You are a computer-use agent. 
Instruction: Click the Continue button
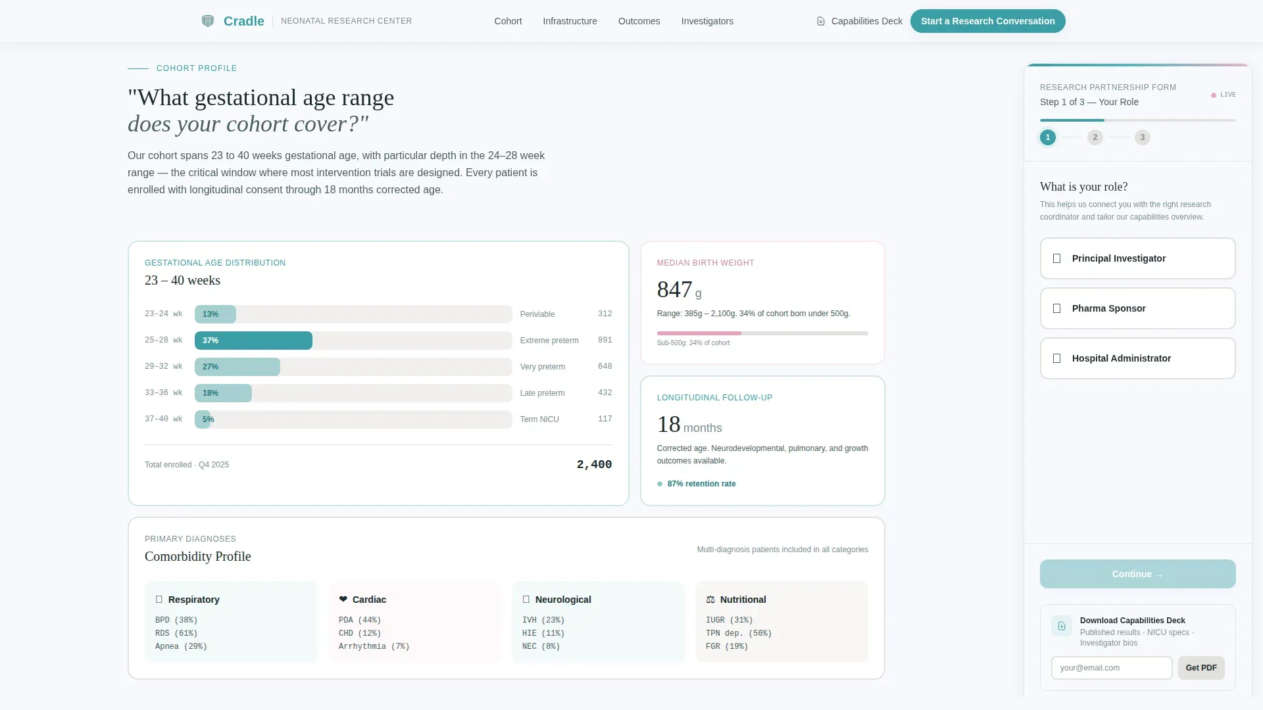[1137, 574]
